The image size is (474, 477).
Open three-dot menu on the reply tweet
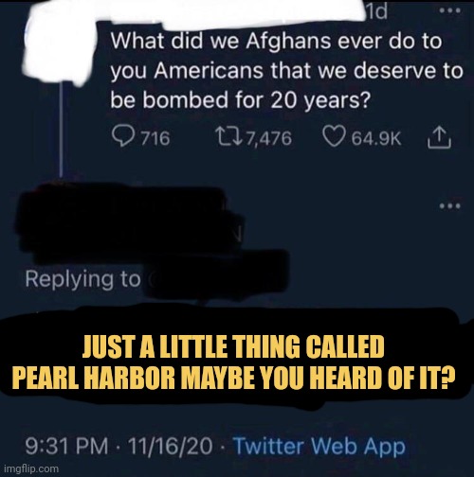[x=450, y=206]
